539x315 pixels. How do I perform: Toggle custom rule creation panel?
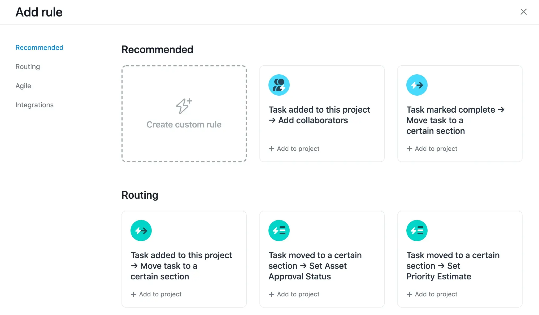[x=184, y=114]
